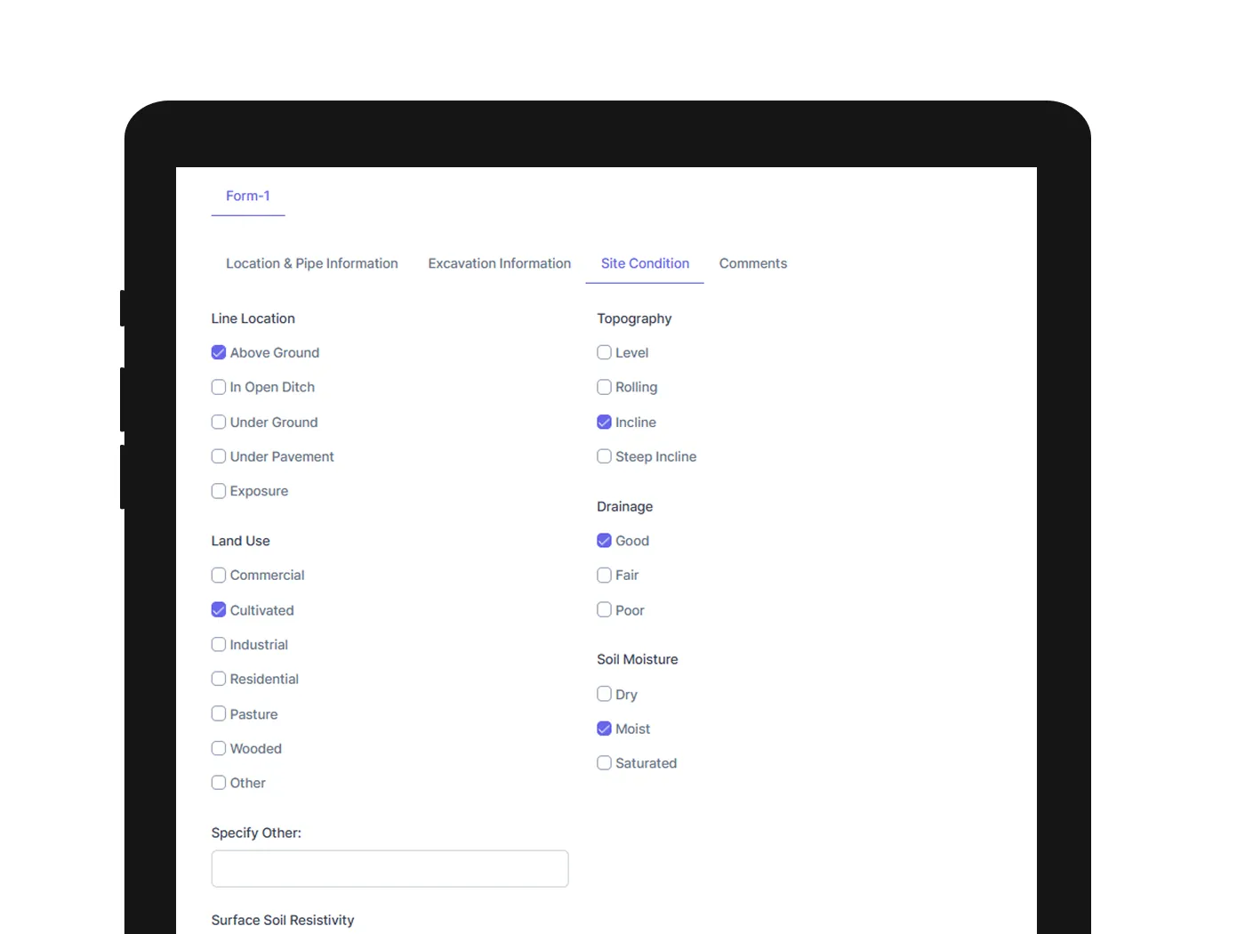Viewport: 1245px width, 934px height.
Task: Check the In Open Ditch option
Action: click(219, 387)
